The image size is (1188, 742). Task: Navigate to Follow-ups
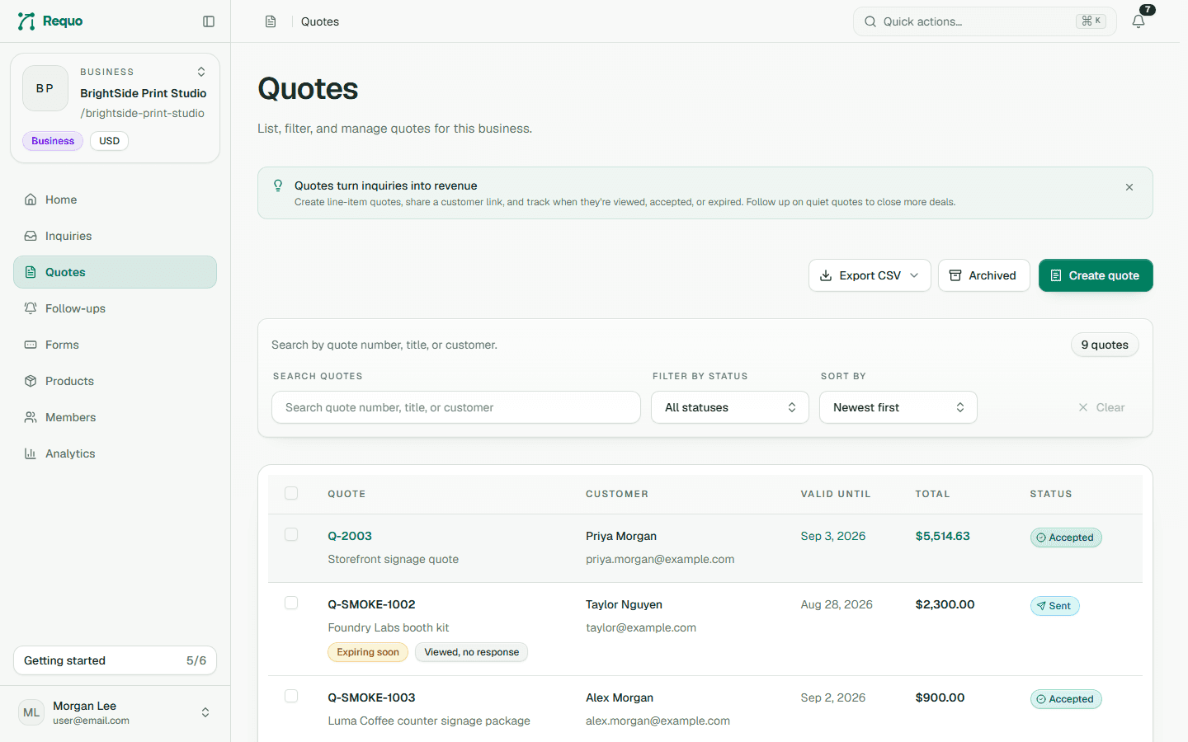(x=115, y=308)
